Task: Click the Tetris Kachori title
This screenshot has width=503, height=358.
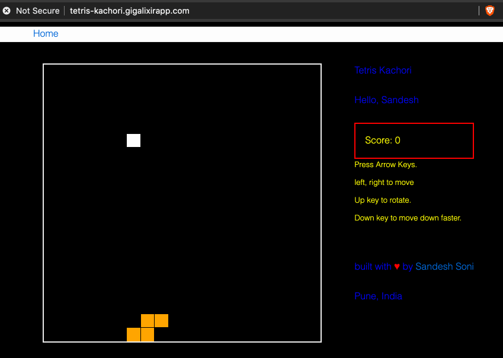Action: click(383, 71)
